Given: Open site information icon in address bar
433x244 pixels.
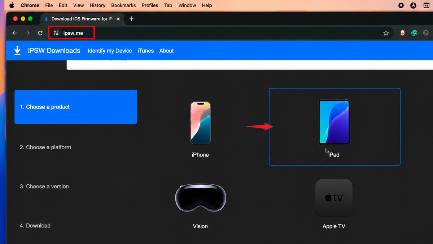Looking at the screenshot, I should pos(56,33).
